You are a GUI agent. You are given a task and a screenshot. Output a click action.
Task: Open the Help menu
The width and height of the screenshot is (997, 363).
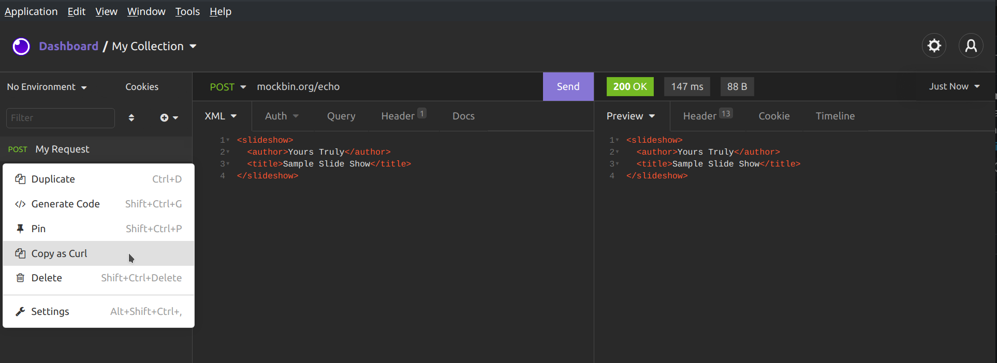click(221, 11)
